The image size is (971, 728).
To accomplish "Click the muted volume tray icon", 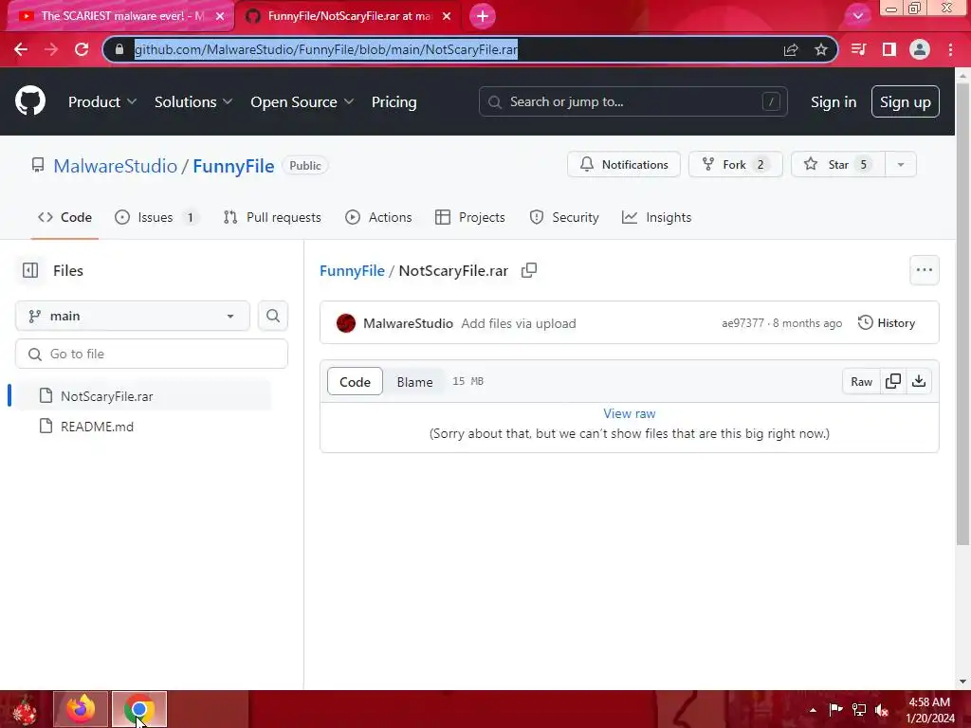I will pos(882,709).
